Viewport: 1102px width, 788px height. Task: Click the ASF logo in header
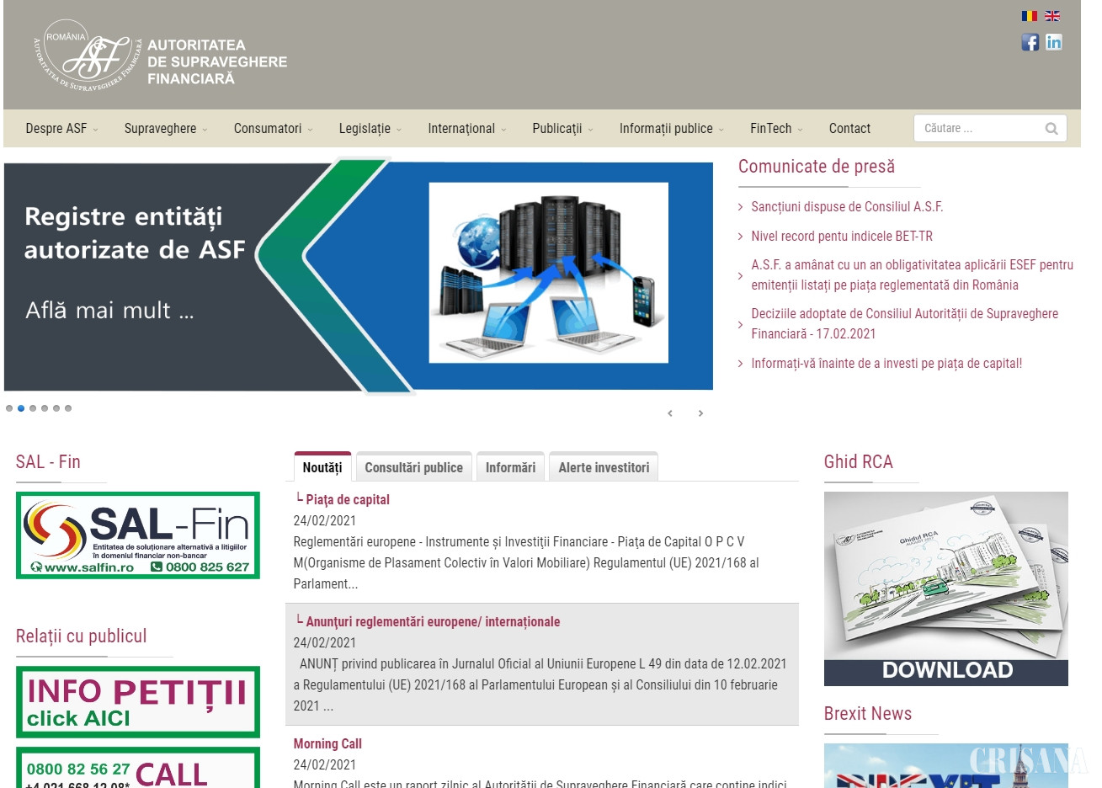point(160,57)
